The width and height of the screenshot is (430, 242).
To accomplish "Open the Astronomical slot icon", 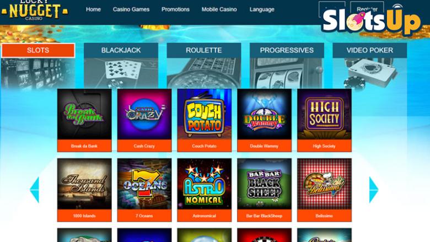I will tap(205, 184).
